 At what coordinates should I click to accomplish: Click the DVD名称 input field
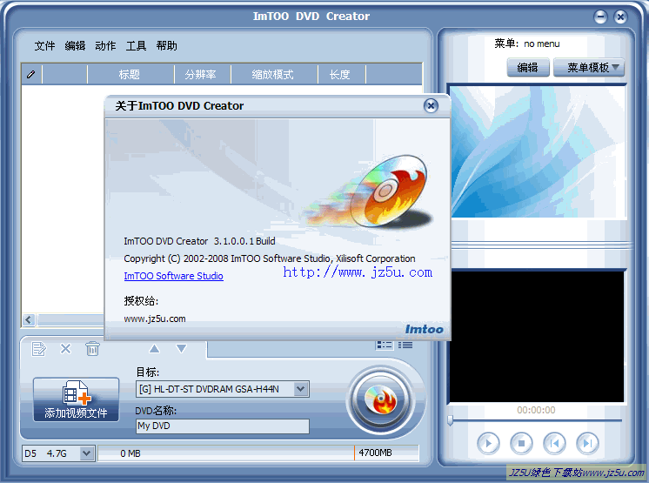point(222,426)
